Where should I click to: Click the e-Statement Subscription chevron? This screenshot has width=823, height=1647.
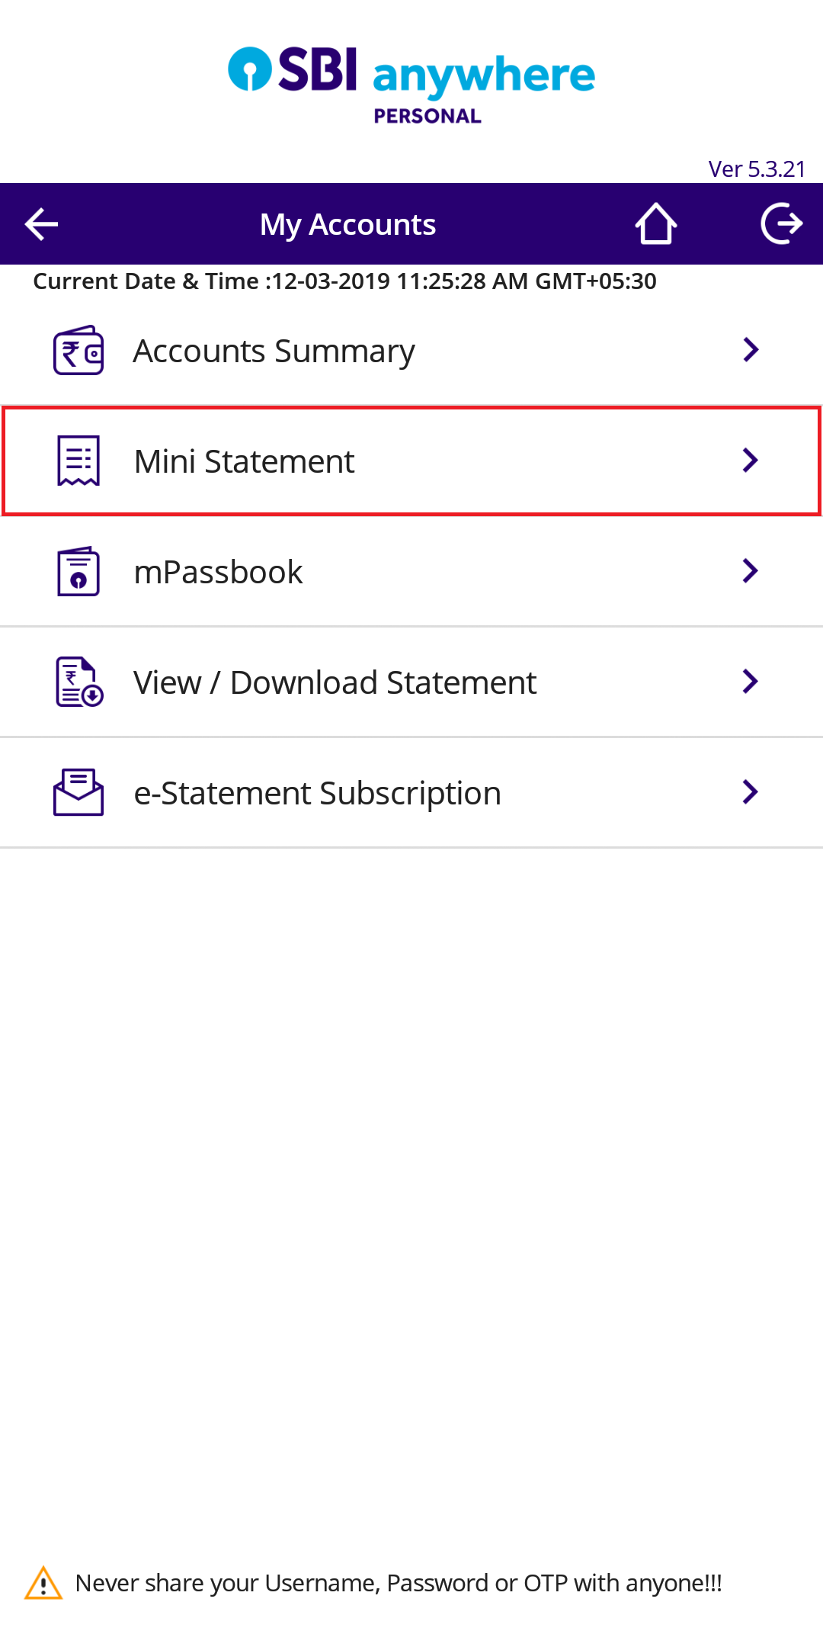click(x=751, y=792)
